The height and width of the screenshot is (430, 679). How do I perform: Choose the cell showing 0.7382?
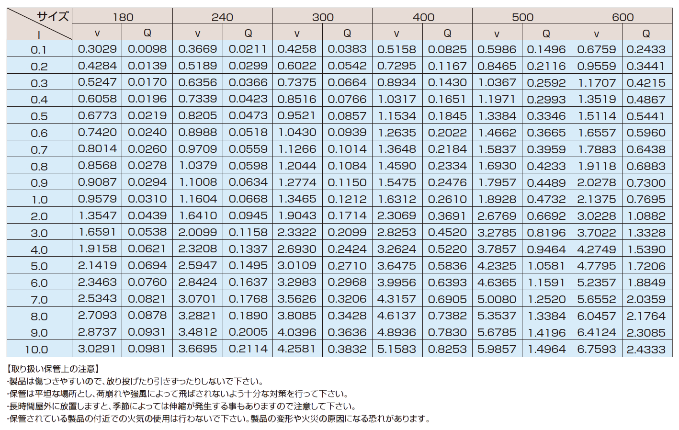(447, 316)
